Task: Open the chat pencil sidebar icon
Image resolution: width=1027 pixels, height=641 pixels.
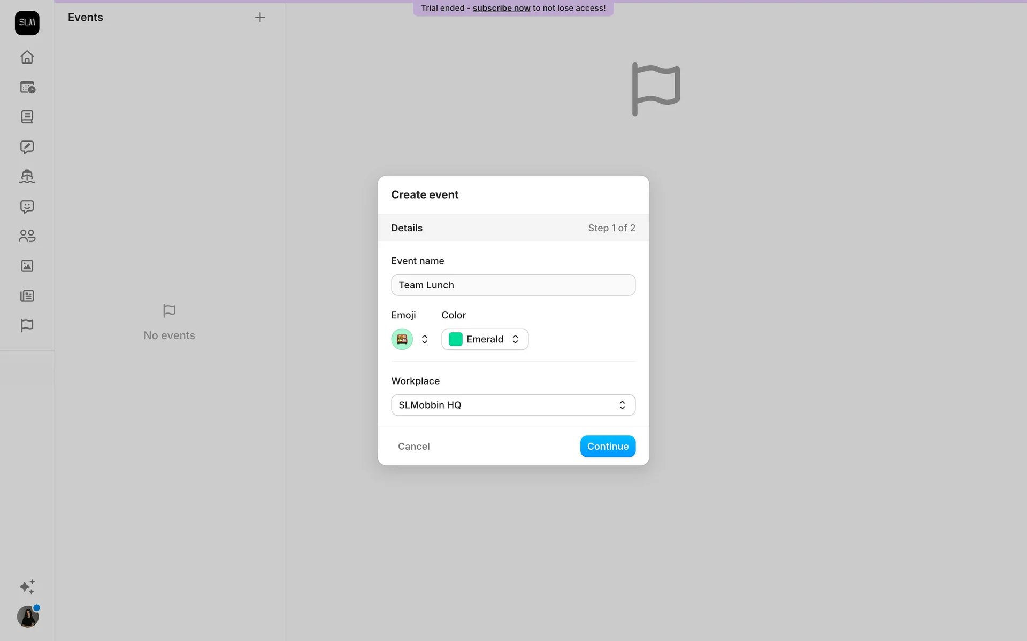Action: pos(27,147)
